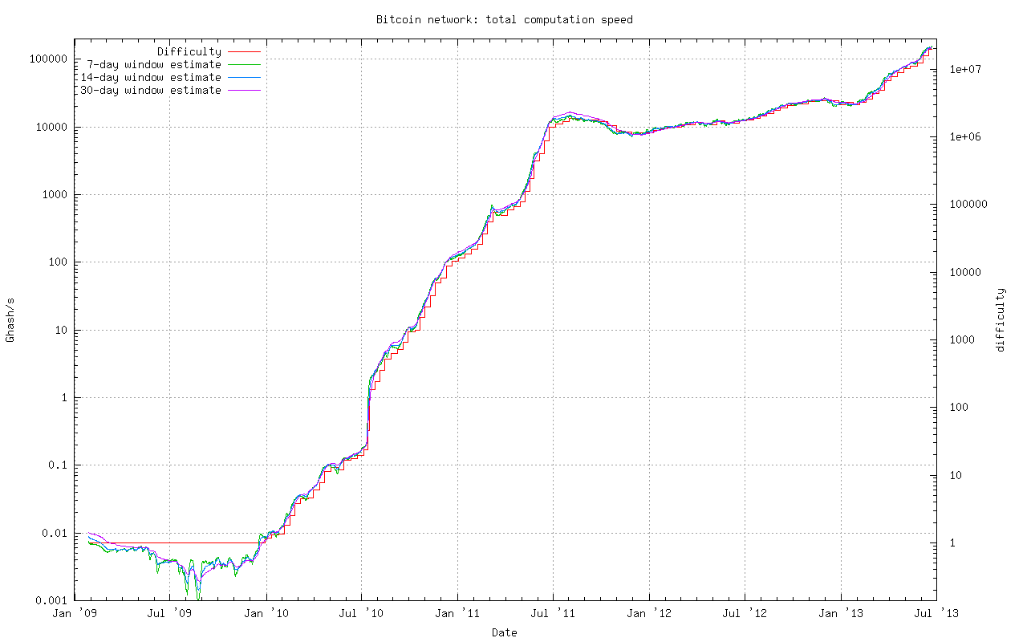
Task: Click the '100000' tick on the Ghash/s axis
Action: pyautogui.click(x=48, y=59)
